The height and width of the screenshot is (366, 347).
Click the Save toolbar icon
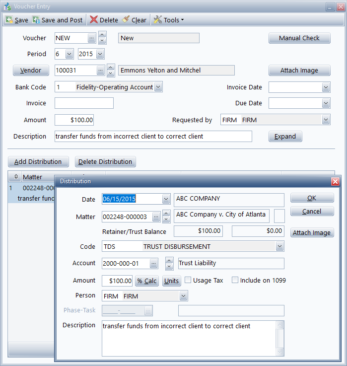pyautogui.click(x=9, y=20)
